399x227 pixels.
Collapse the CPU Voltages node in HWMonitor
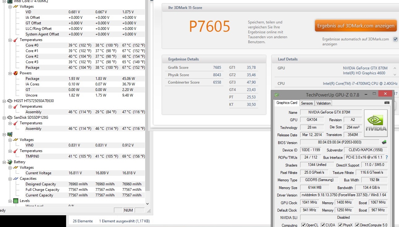[x=10, y=6]
